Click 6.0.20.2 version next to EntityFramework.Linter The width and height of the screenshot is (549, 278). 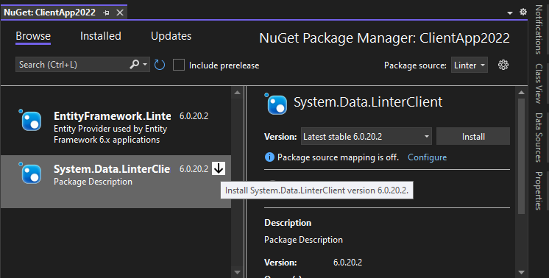(194, 116)
